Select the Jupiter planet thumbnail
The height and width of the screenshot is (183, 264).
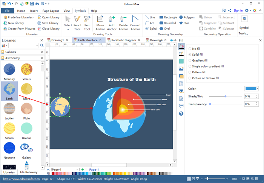9,109
